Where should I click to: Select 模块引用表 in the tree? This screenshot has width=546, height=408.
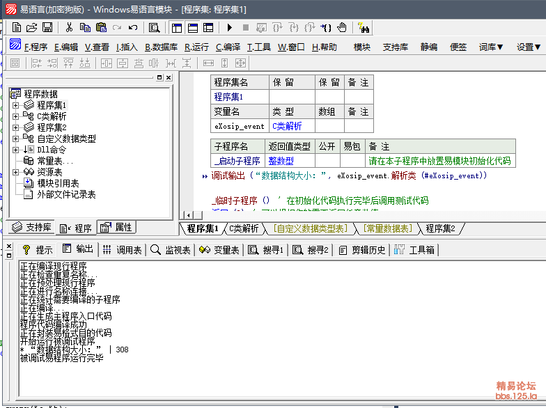pos(58,183)
